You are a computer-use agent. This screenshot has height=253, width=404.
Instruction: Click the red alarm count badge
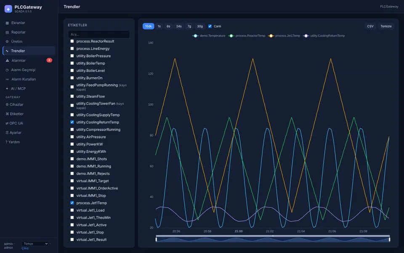(x=49, y=60)
